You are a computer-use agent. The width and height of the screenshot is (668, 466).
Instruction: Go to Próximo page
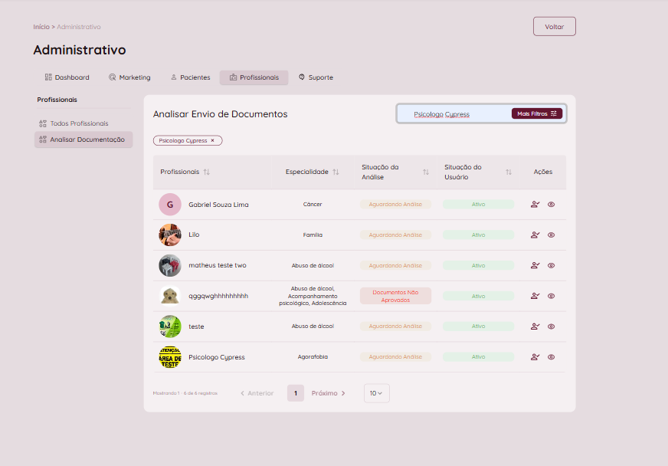click(x=328, y=393)
